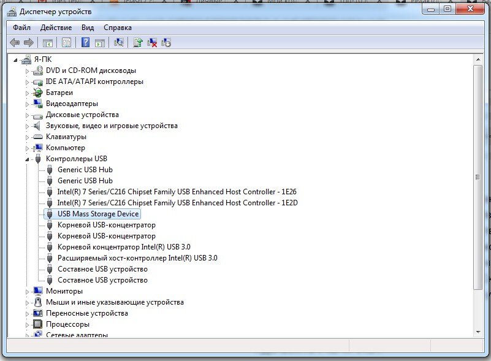Scan for hardware changes toolbar icon
The image size is (491, 361).
pos(119,42)
